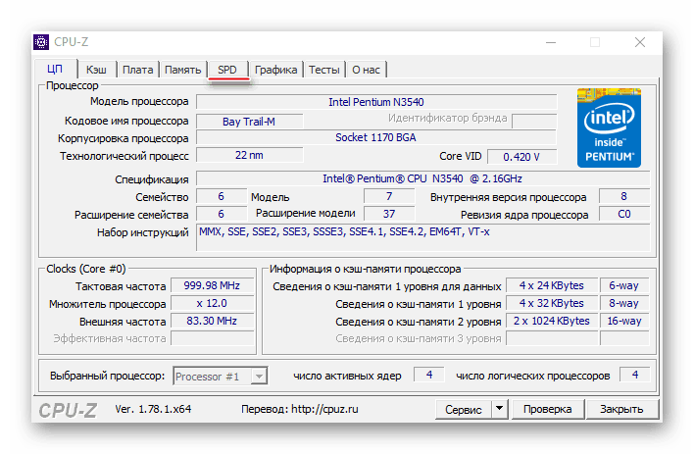
Task: Close the CPU-Z window
Action: click(639, 42)
